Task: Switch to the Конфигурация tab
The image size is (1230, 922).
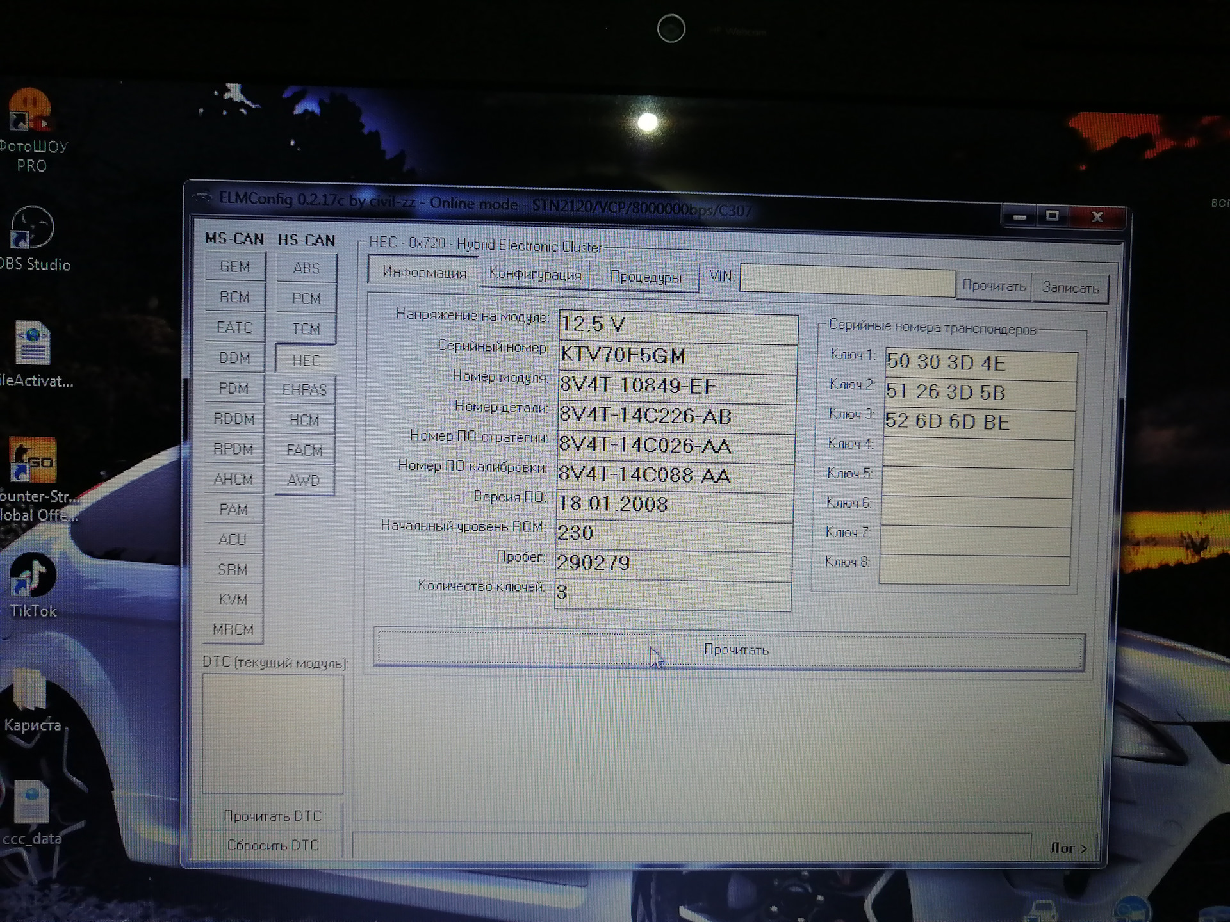Action: [535, 275]
